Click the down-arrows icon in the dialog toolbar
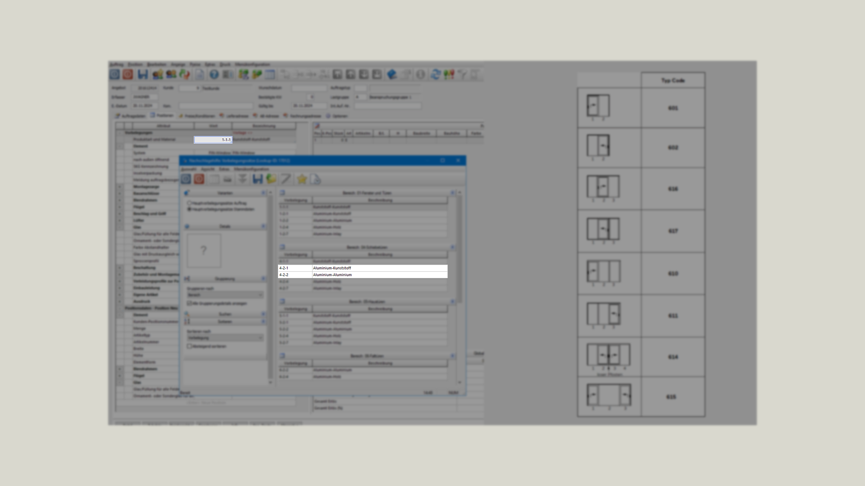 coord(242,179)
